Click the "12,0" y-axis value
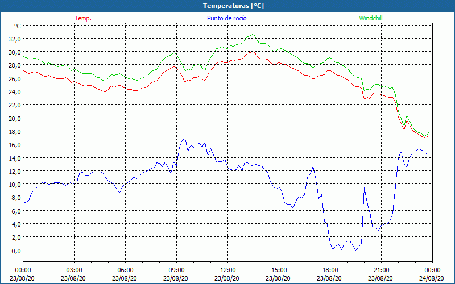Screen dimensions: 455x284 tap(15, 172)
